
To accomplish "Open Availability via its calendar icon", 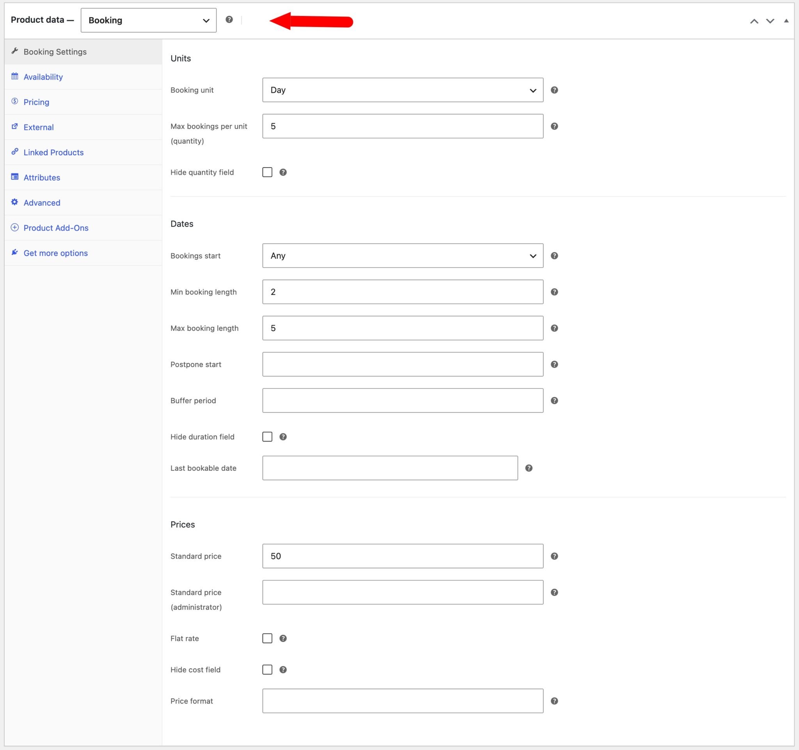I will point(15,76).
